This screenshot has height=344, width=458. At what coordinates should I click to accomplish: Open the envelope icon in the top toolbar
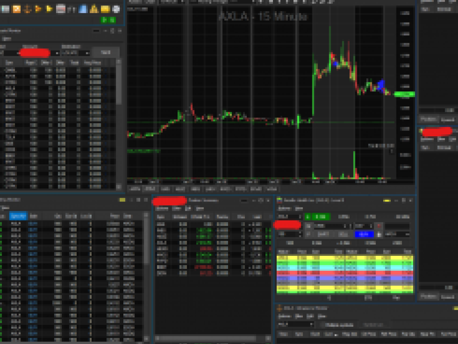[x=106, y=9]
